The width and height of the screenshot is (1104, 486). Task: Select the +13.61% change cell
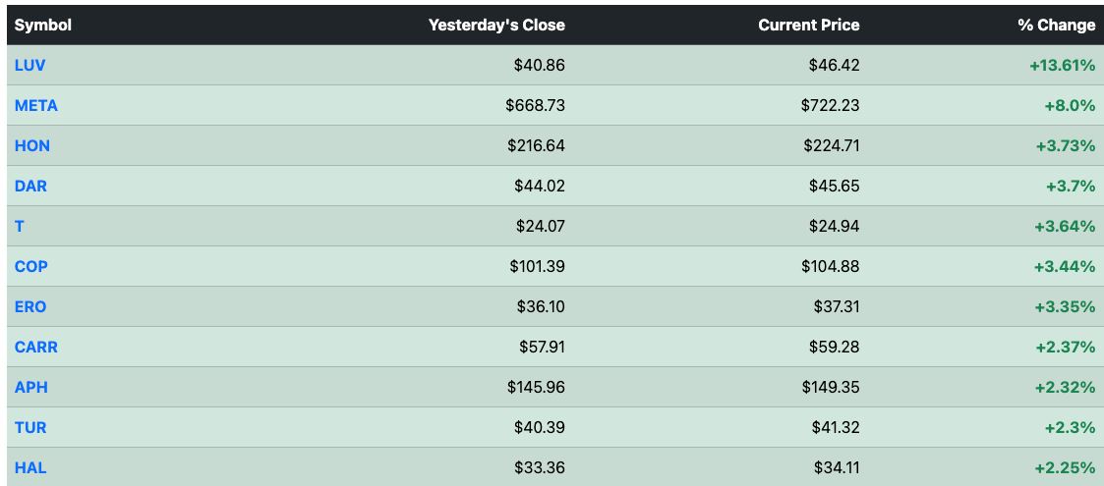1063,66
